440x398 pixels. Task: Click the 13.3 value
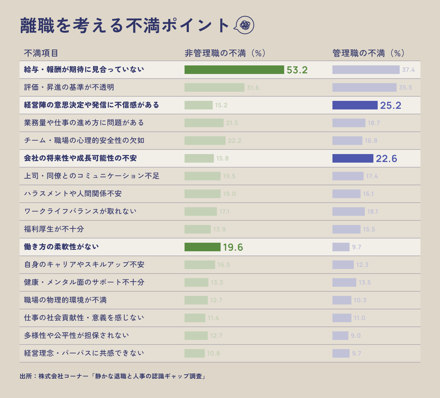(x=217, y=282)
